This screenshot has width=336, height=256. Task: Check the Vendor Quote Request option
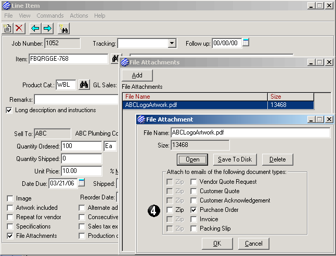click(193, 182)
